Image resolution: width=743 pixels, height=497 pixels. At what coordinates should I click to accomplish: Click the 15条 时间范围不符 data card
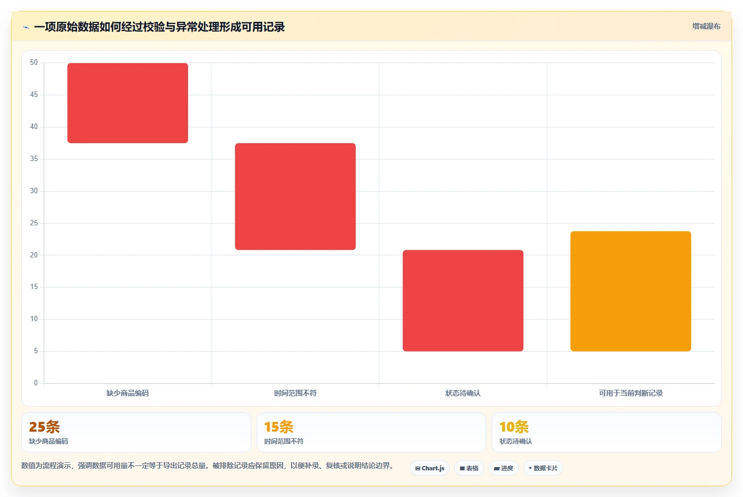pos(371,432)
